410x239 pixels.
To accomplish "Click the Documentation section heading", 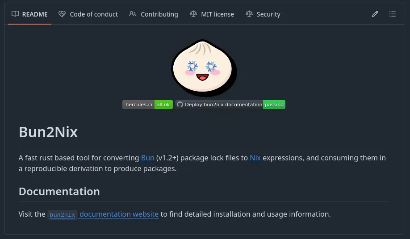I will click(59, 191).
